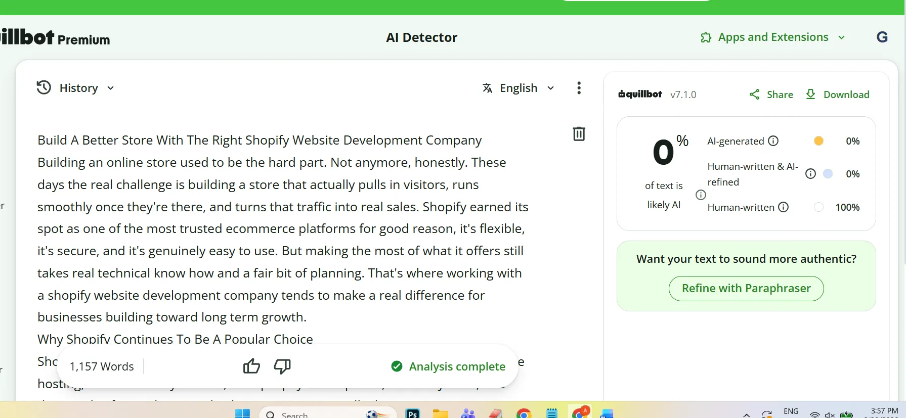906x418 pixels.
Task: Click the Analysis complete checkmark icon
Action: (x=397, y=366)
